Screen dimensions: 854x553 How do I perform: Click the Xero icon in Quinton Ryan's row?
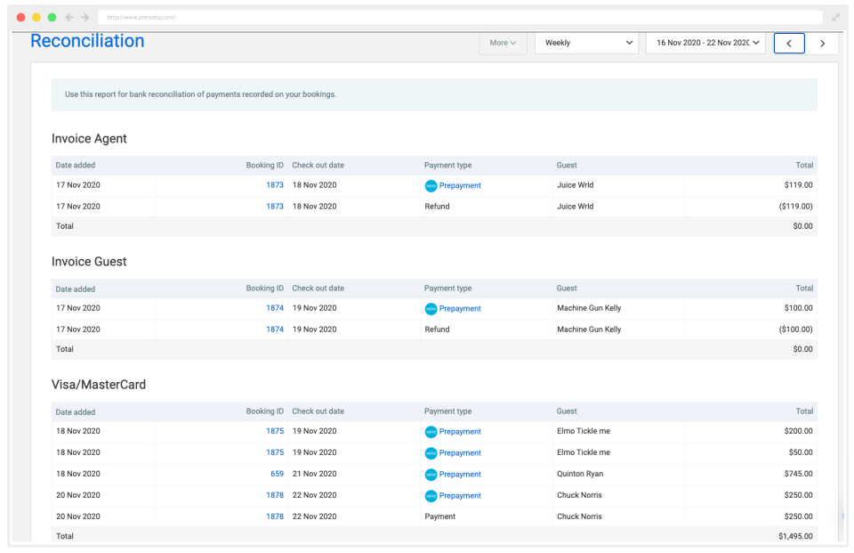431,475
